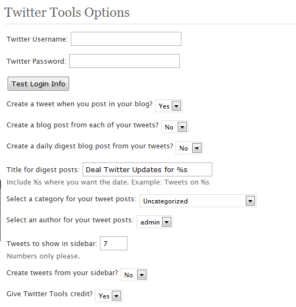The height and width of the screenshot is (307, 296).
Task: Click the Twitter Username label
Action: tap(37, 39)
